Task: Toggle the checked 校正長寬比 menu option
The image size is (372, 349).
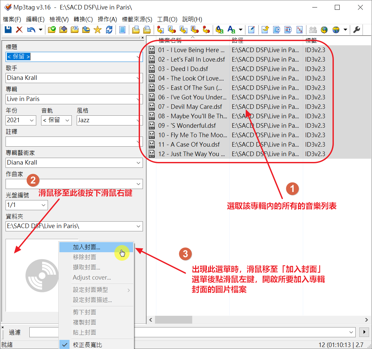Action: [96, 344]
